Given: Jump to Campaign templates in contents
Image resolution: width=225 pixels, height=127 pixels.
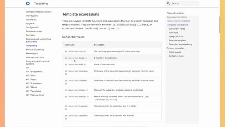Looking at the screenshot, I should (177, 17).
